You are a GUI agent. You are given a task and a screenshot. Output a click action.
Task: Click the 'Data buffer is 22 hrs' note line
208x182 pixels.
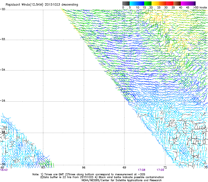[102, 177]
